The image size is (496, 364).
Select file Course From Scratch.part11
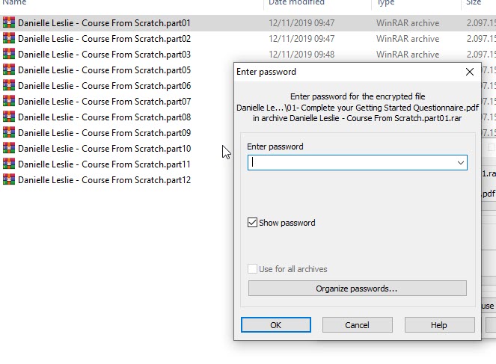tap(105, 164)
